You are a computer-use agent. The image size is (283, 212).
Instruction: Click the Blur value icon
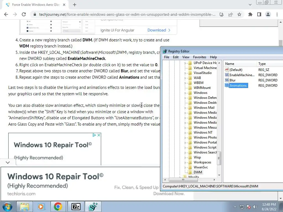pos(227,80)
